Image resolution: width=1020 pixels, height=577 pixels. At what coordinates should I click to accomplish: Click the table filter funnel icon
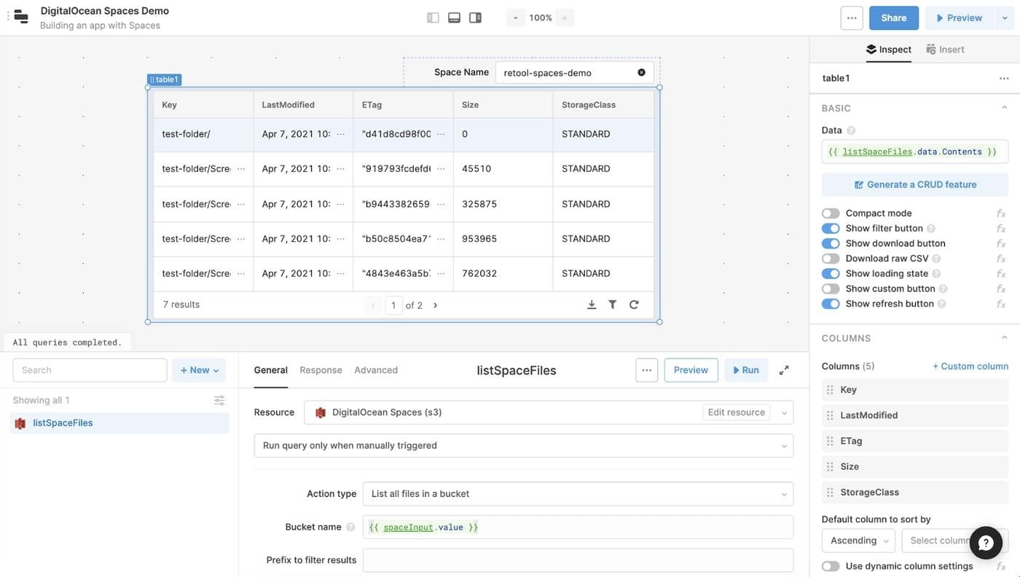coord(613,305)
